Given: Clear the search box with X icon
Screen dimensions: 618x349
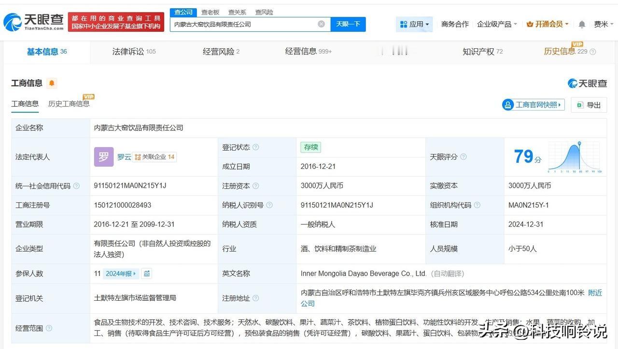Looking at the screenshot, I should 321,24.
